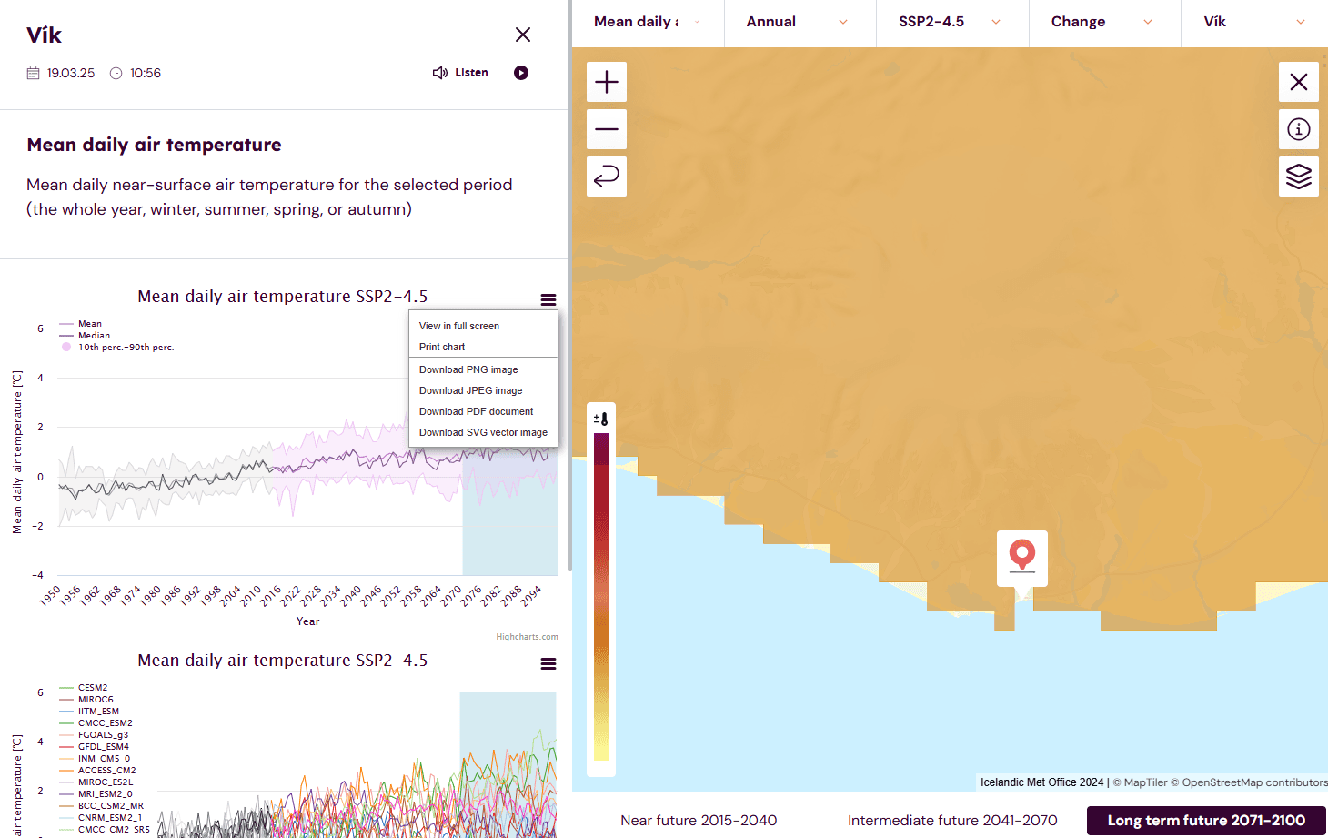
Task: Toggle the Mean series in legend
Action: click(x=89, y=324)
